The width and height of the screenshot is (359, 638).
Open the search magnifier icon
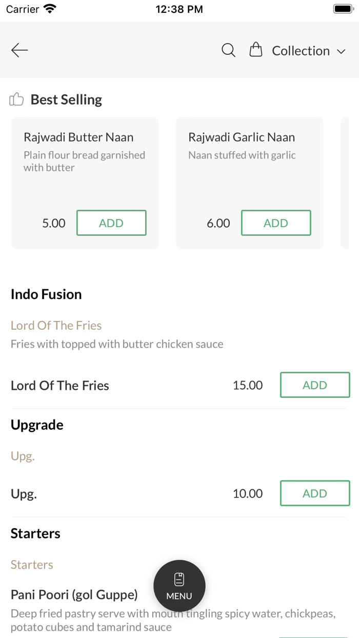(228, 50)
